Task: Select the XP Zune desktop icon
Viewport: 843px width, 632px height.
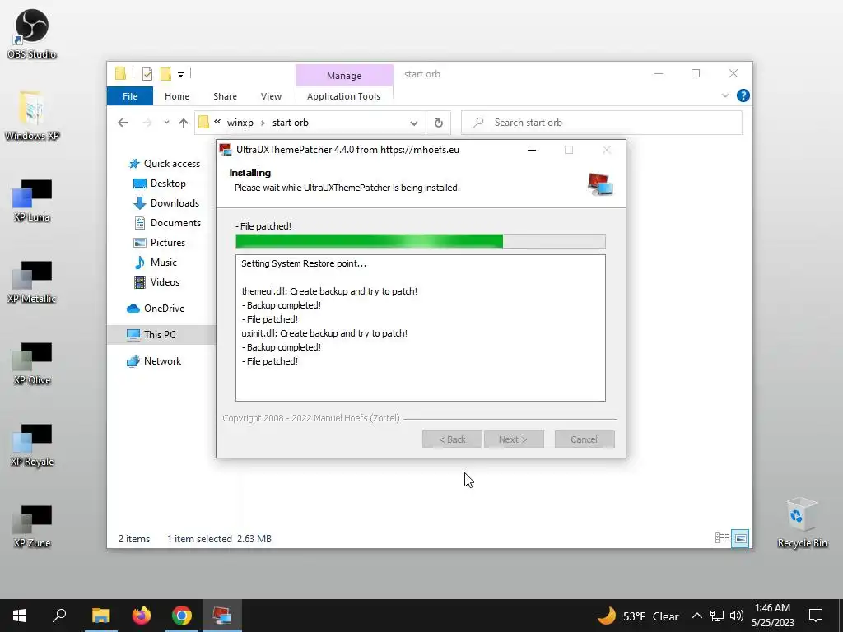Action: coord(32,527)
